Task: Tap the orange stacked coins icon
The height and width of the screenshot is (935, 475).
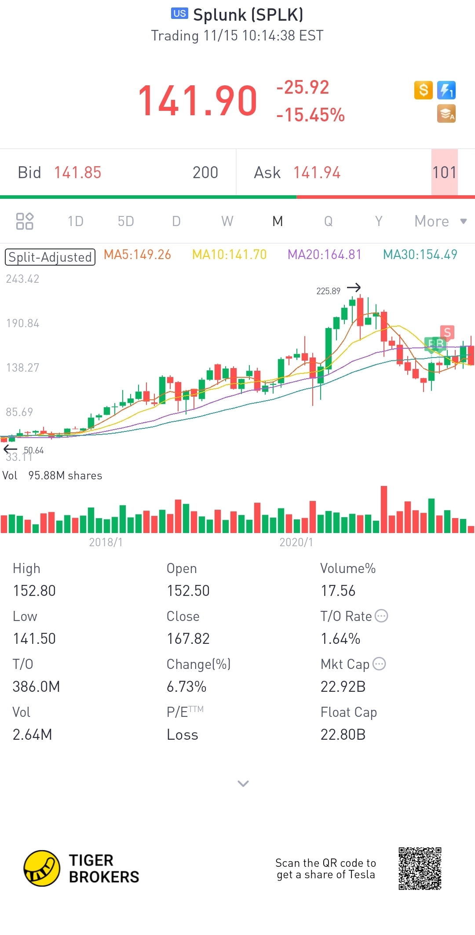Action: (446, 113)
